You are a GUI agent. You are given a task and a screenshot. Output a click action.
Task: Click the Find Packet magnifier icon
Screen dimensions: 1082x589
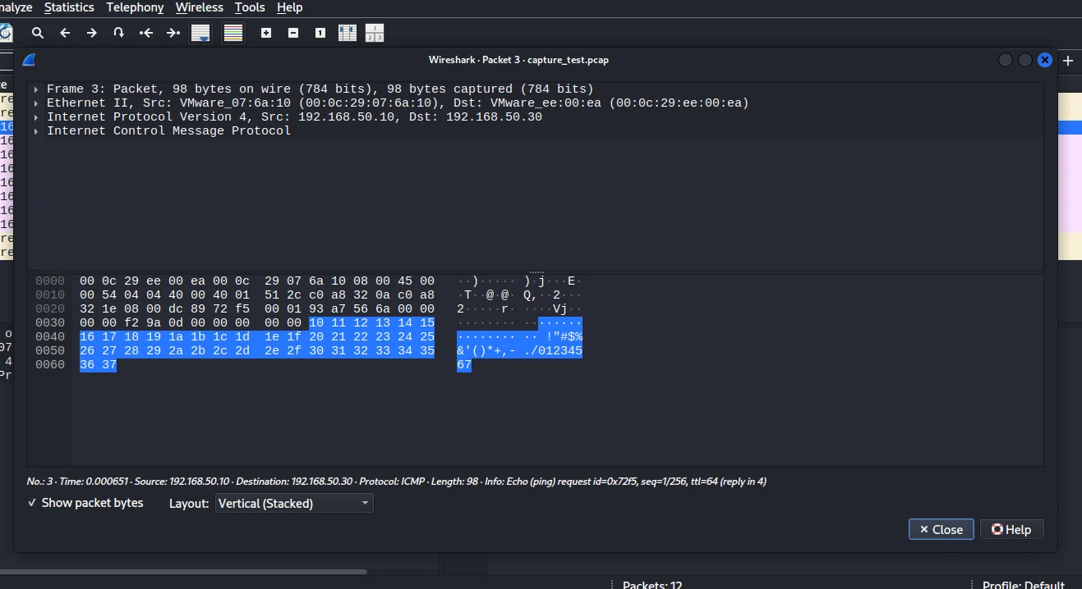38,33
